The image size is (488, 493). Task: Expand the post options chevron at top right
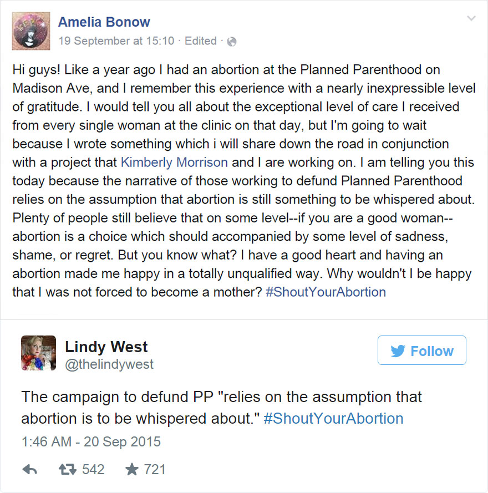tap(471, 18)
